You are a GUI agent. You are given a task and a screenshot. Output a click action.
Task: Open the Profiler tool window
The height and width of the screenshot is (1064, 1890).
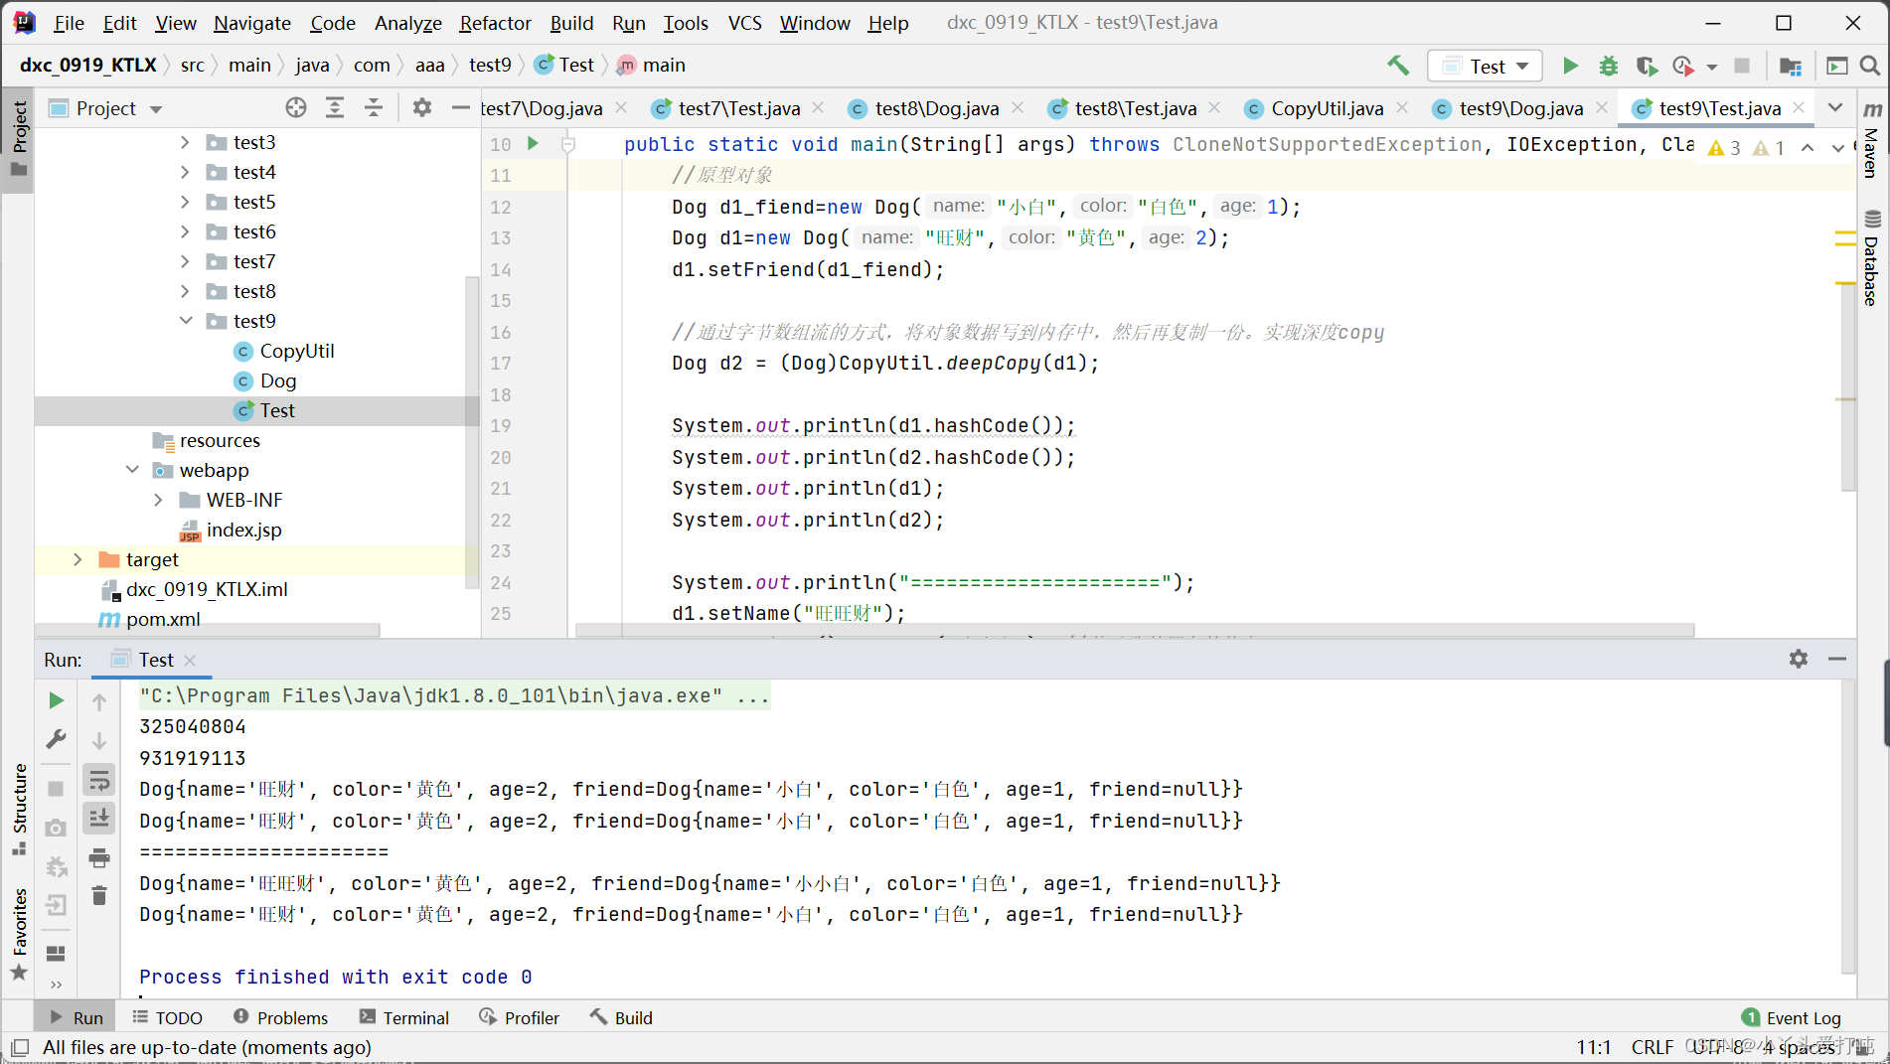(519, 1018)
